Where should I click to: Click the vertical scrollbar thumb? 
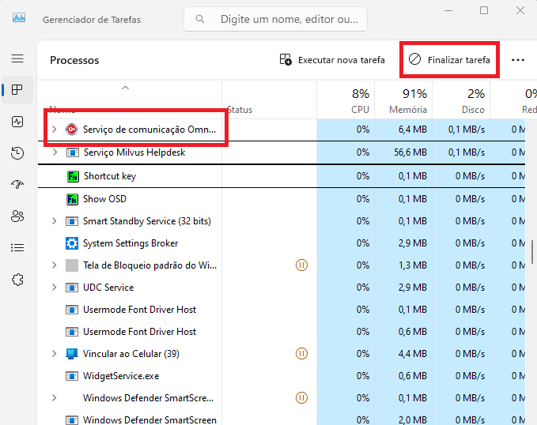[532, 252]
